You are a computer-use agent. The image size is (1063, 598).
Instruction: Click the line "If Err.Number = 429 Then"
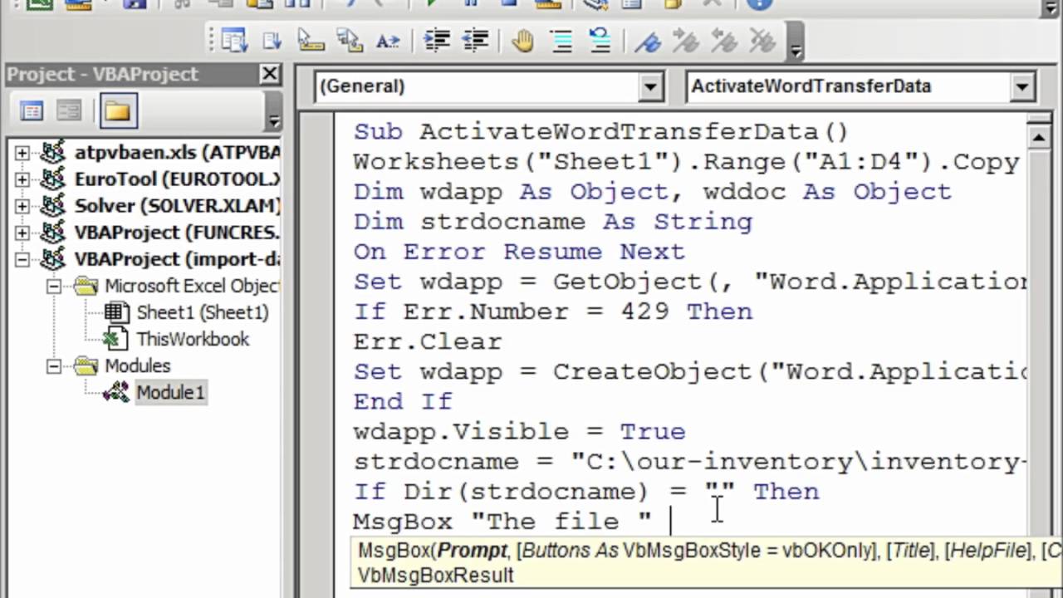(552, 311)
